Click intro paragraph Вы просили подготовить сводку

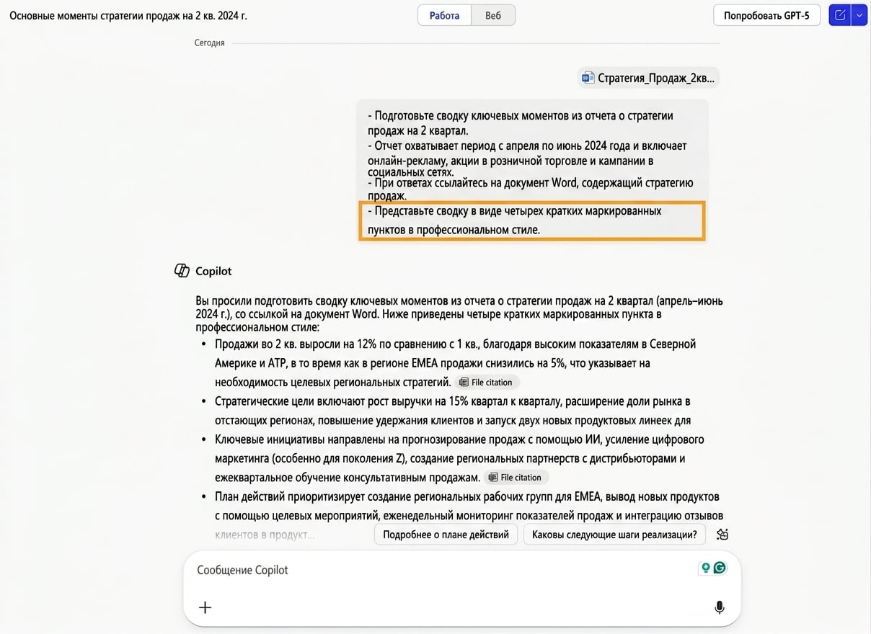click(x=459, y=313)
